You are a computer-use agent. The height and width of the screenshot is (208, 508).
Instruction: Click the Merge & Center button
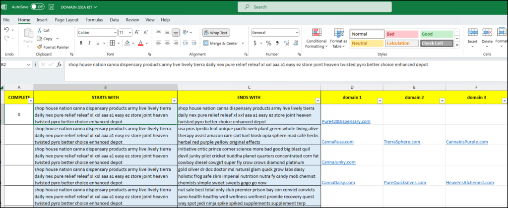pyautogui.click(x=220, y=44)
